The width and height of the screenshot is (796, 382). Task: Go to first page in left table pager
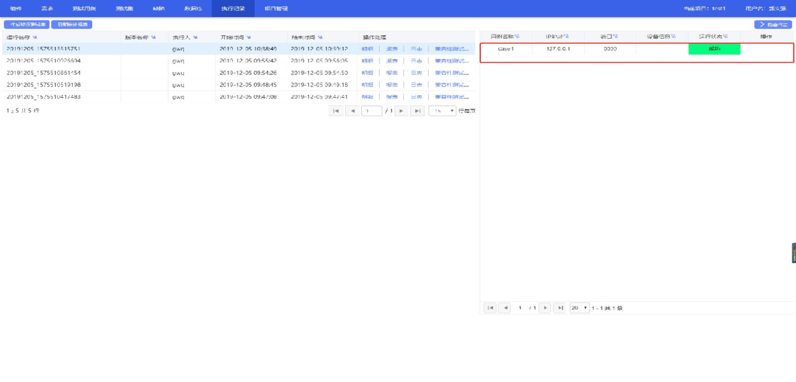(336, 111)
